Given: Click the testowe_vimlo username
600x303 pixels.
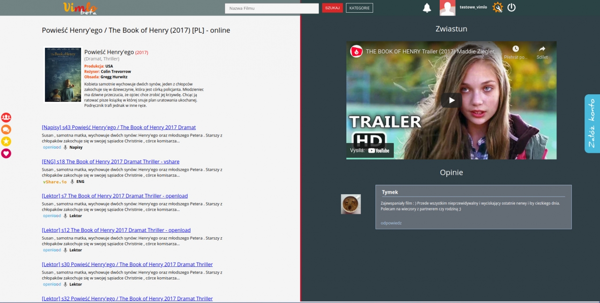Looking at the screenshot, I should coord(473,8).
